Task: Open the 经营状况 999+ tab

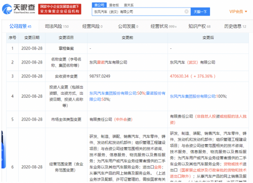Action: (163, 26)
